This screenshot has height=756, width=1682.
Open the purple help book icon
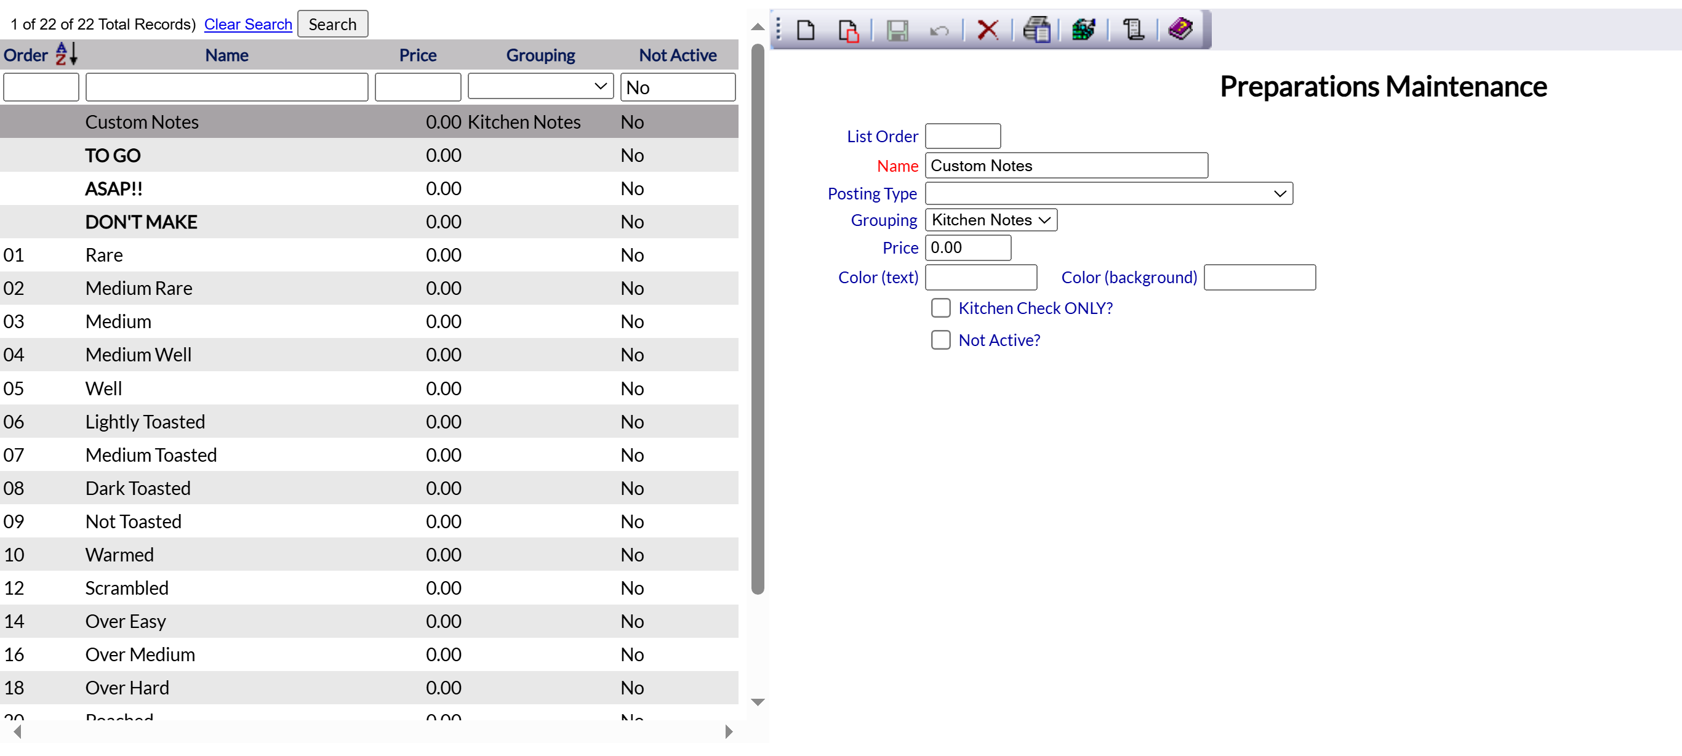point(1180,29)
